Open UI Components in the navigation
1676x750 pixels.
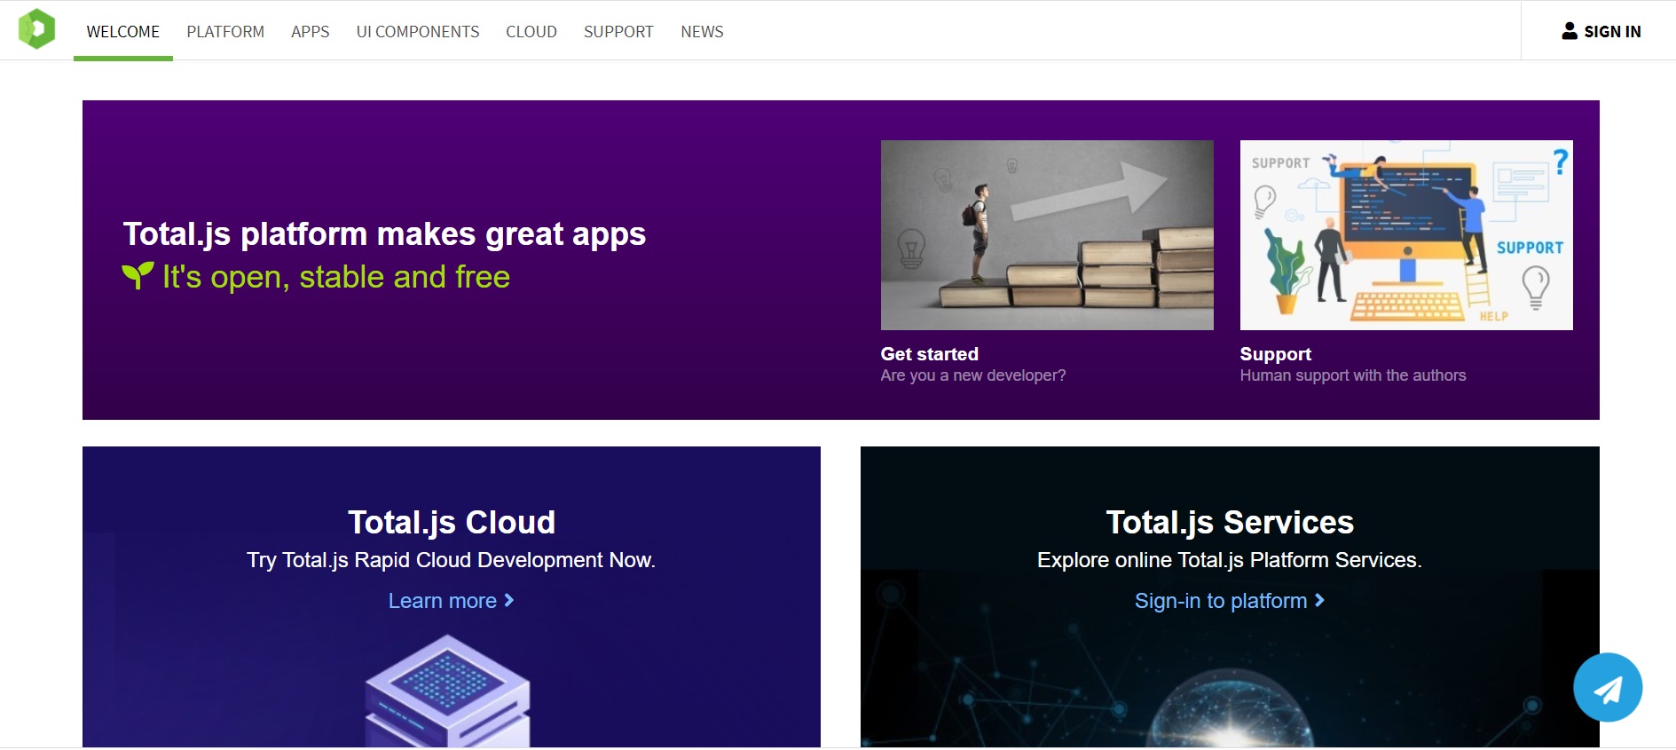pos(417,32)
